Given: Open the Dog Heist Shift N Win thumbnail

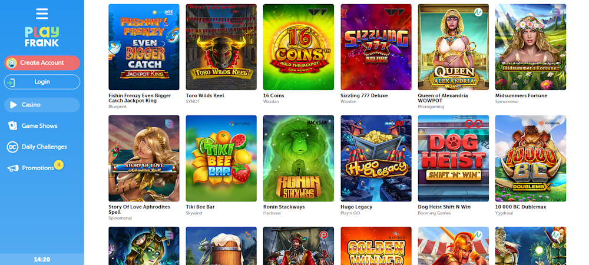Looking at the screenshot, I should click(454, 158).
